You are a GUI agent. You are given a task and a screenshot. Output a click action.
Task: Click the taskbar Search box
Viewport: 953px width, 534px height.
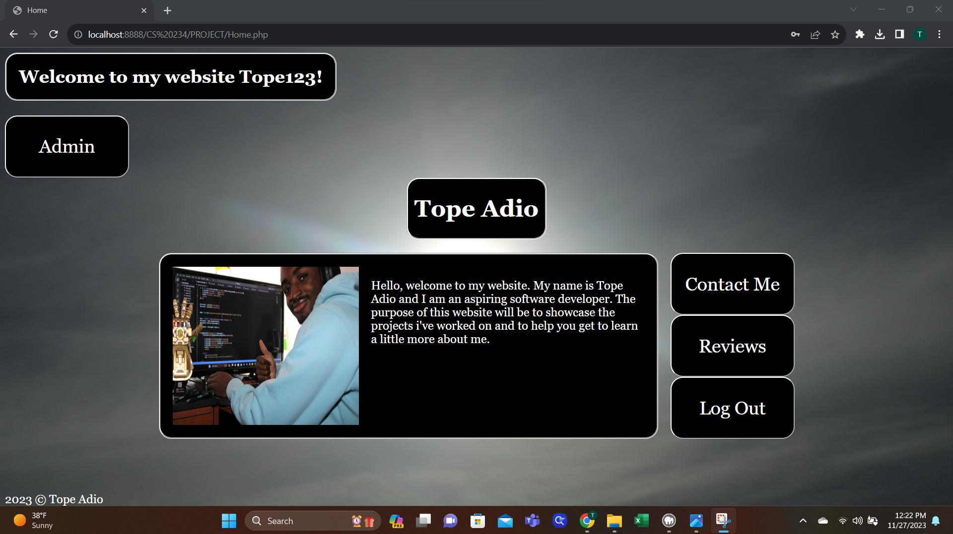[x=313, y=521]
